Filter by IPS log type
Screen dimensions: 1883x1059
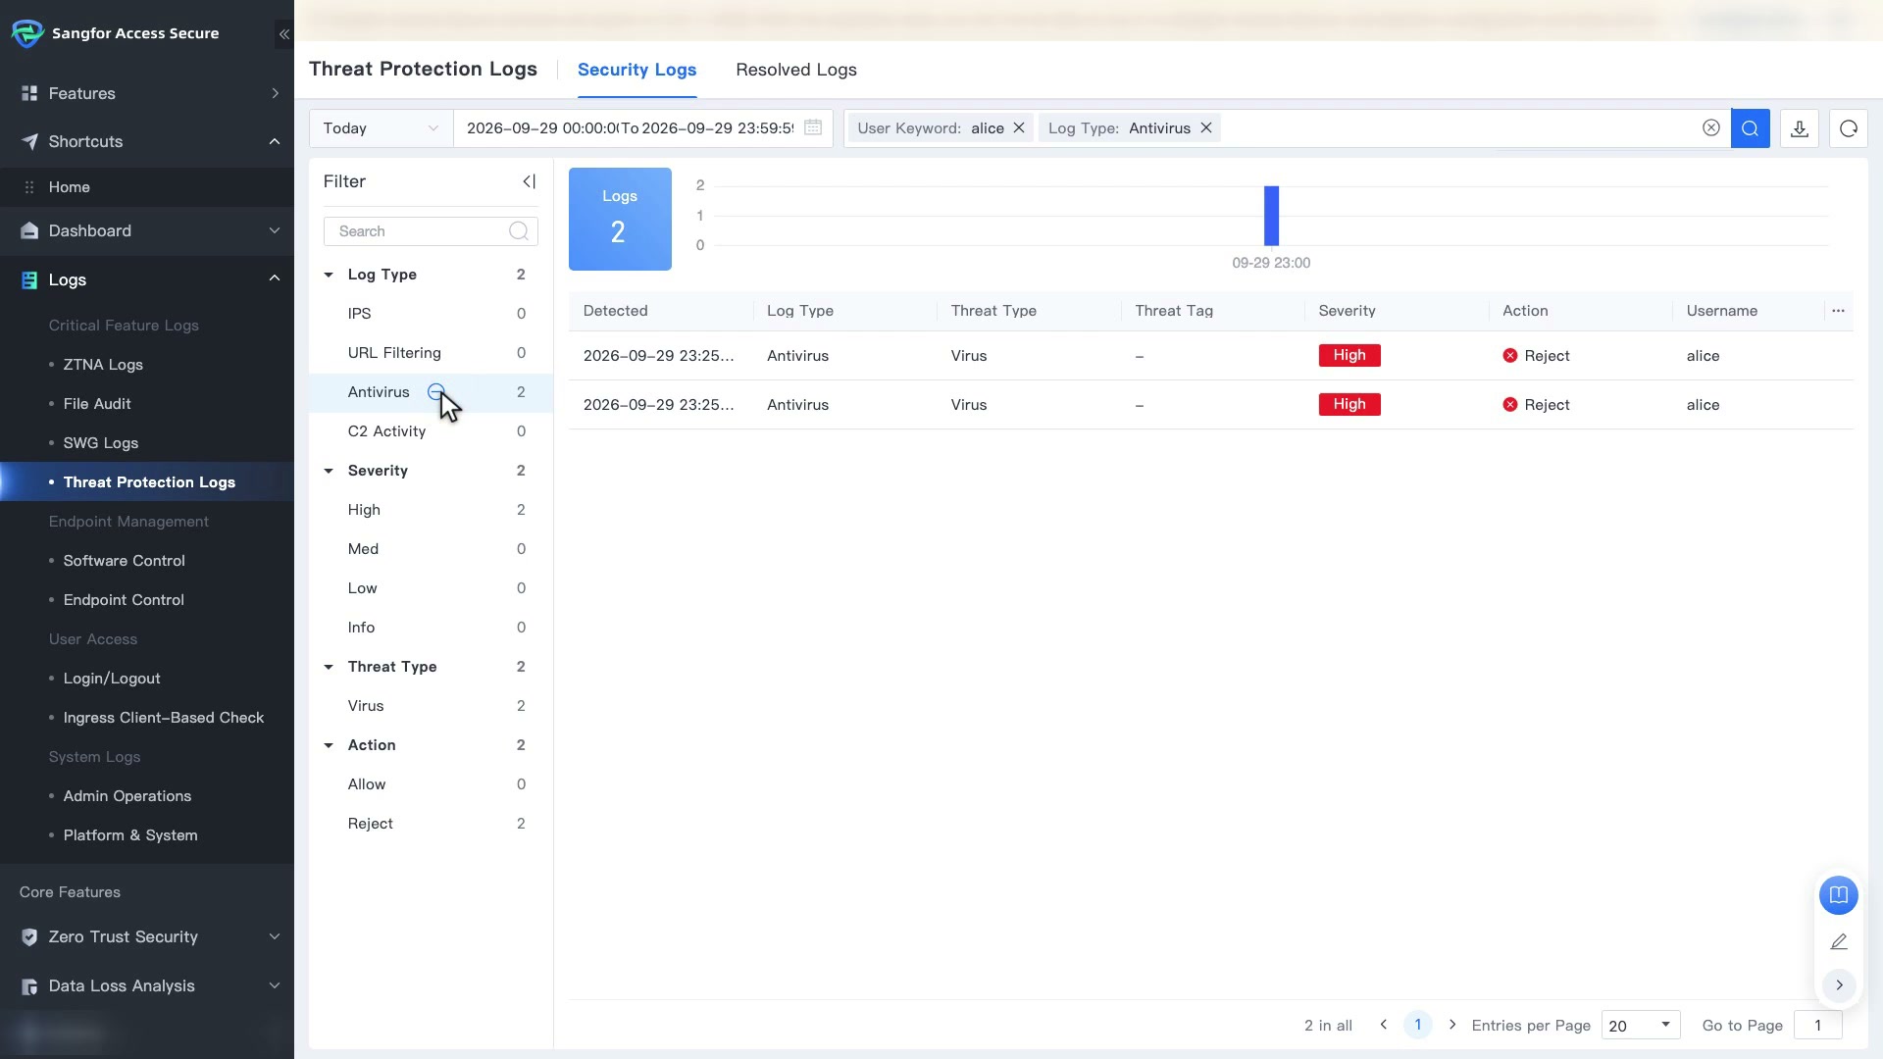(359, 314)
